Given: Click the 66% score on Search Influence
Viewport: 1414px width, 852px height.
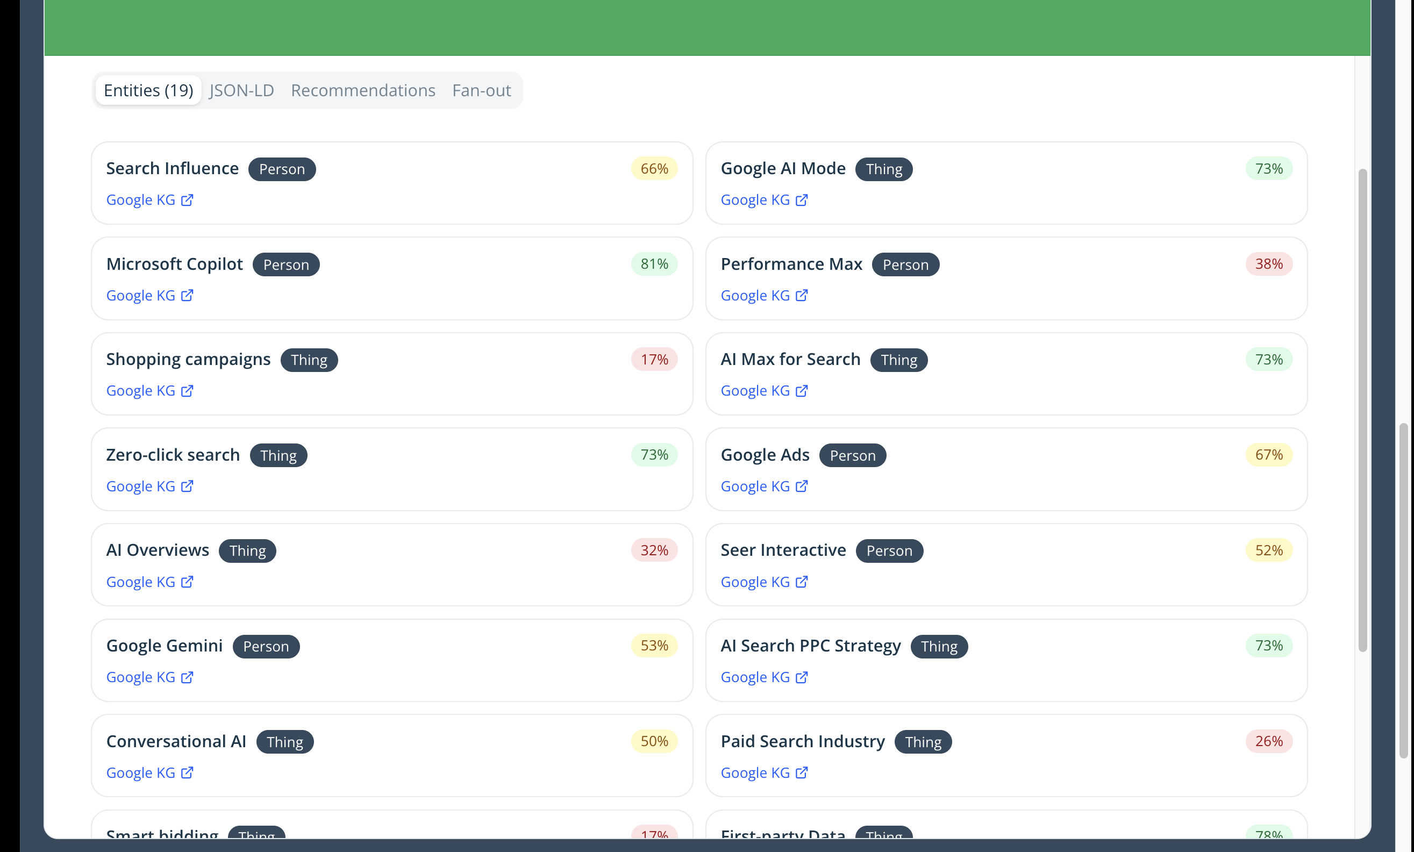Looking at the screenshot, I should [x=654, y=169].
